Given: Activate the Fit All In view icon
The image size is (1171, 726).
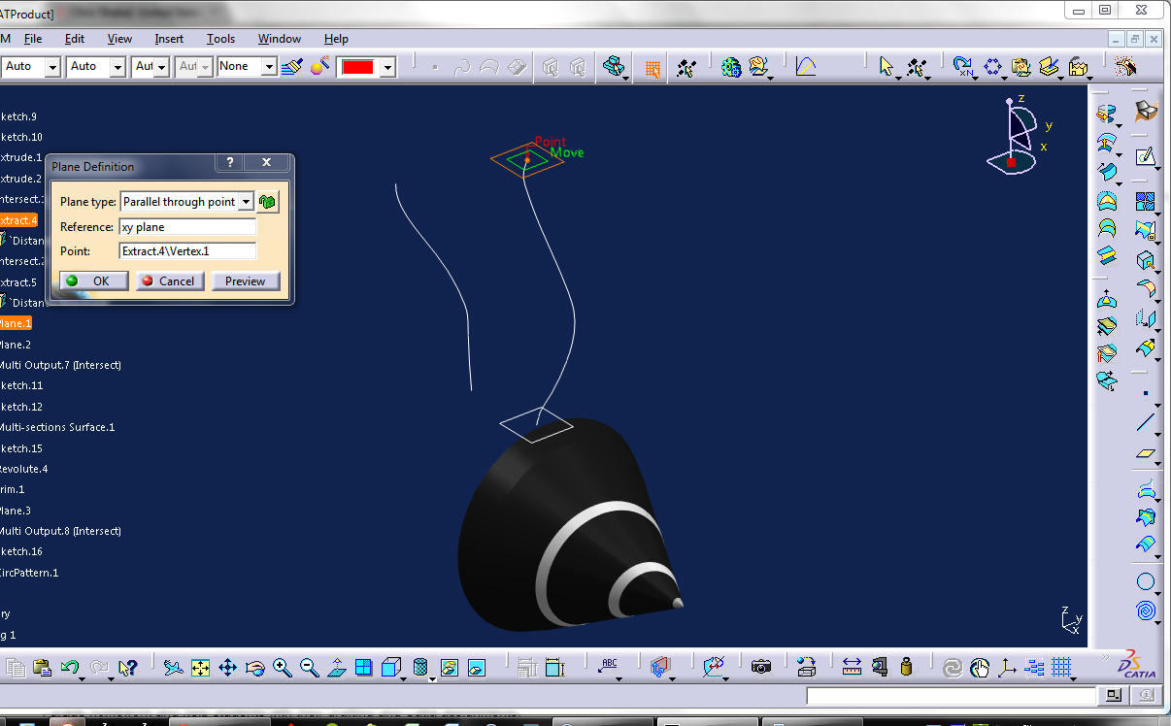Looking at the screenshot, I should [x=201, y=667].
